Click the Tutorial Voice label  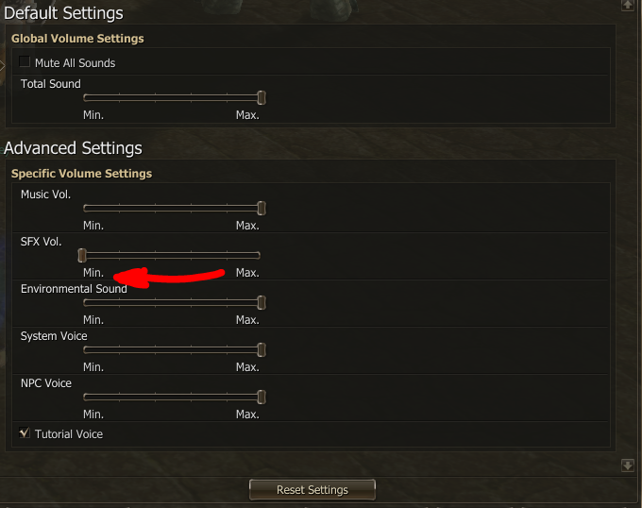tap(69, 434)
